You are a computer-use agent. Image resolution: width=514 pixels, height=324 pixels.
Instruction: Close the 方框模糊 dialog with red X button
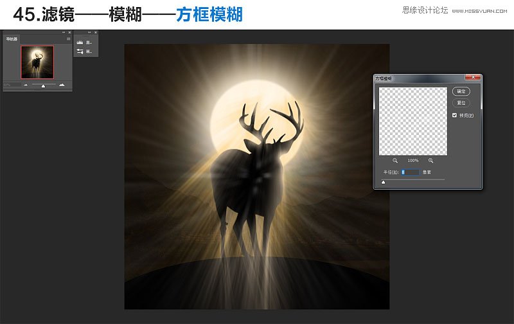tap(473, 77)
